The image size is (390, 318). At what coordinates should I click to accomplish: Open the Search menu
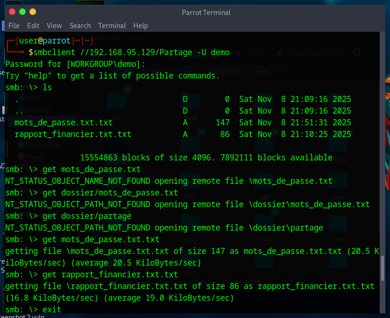(x=80, y=26)
